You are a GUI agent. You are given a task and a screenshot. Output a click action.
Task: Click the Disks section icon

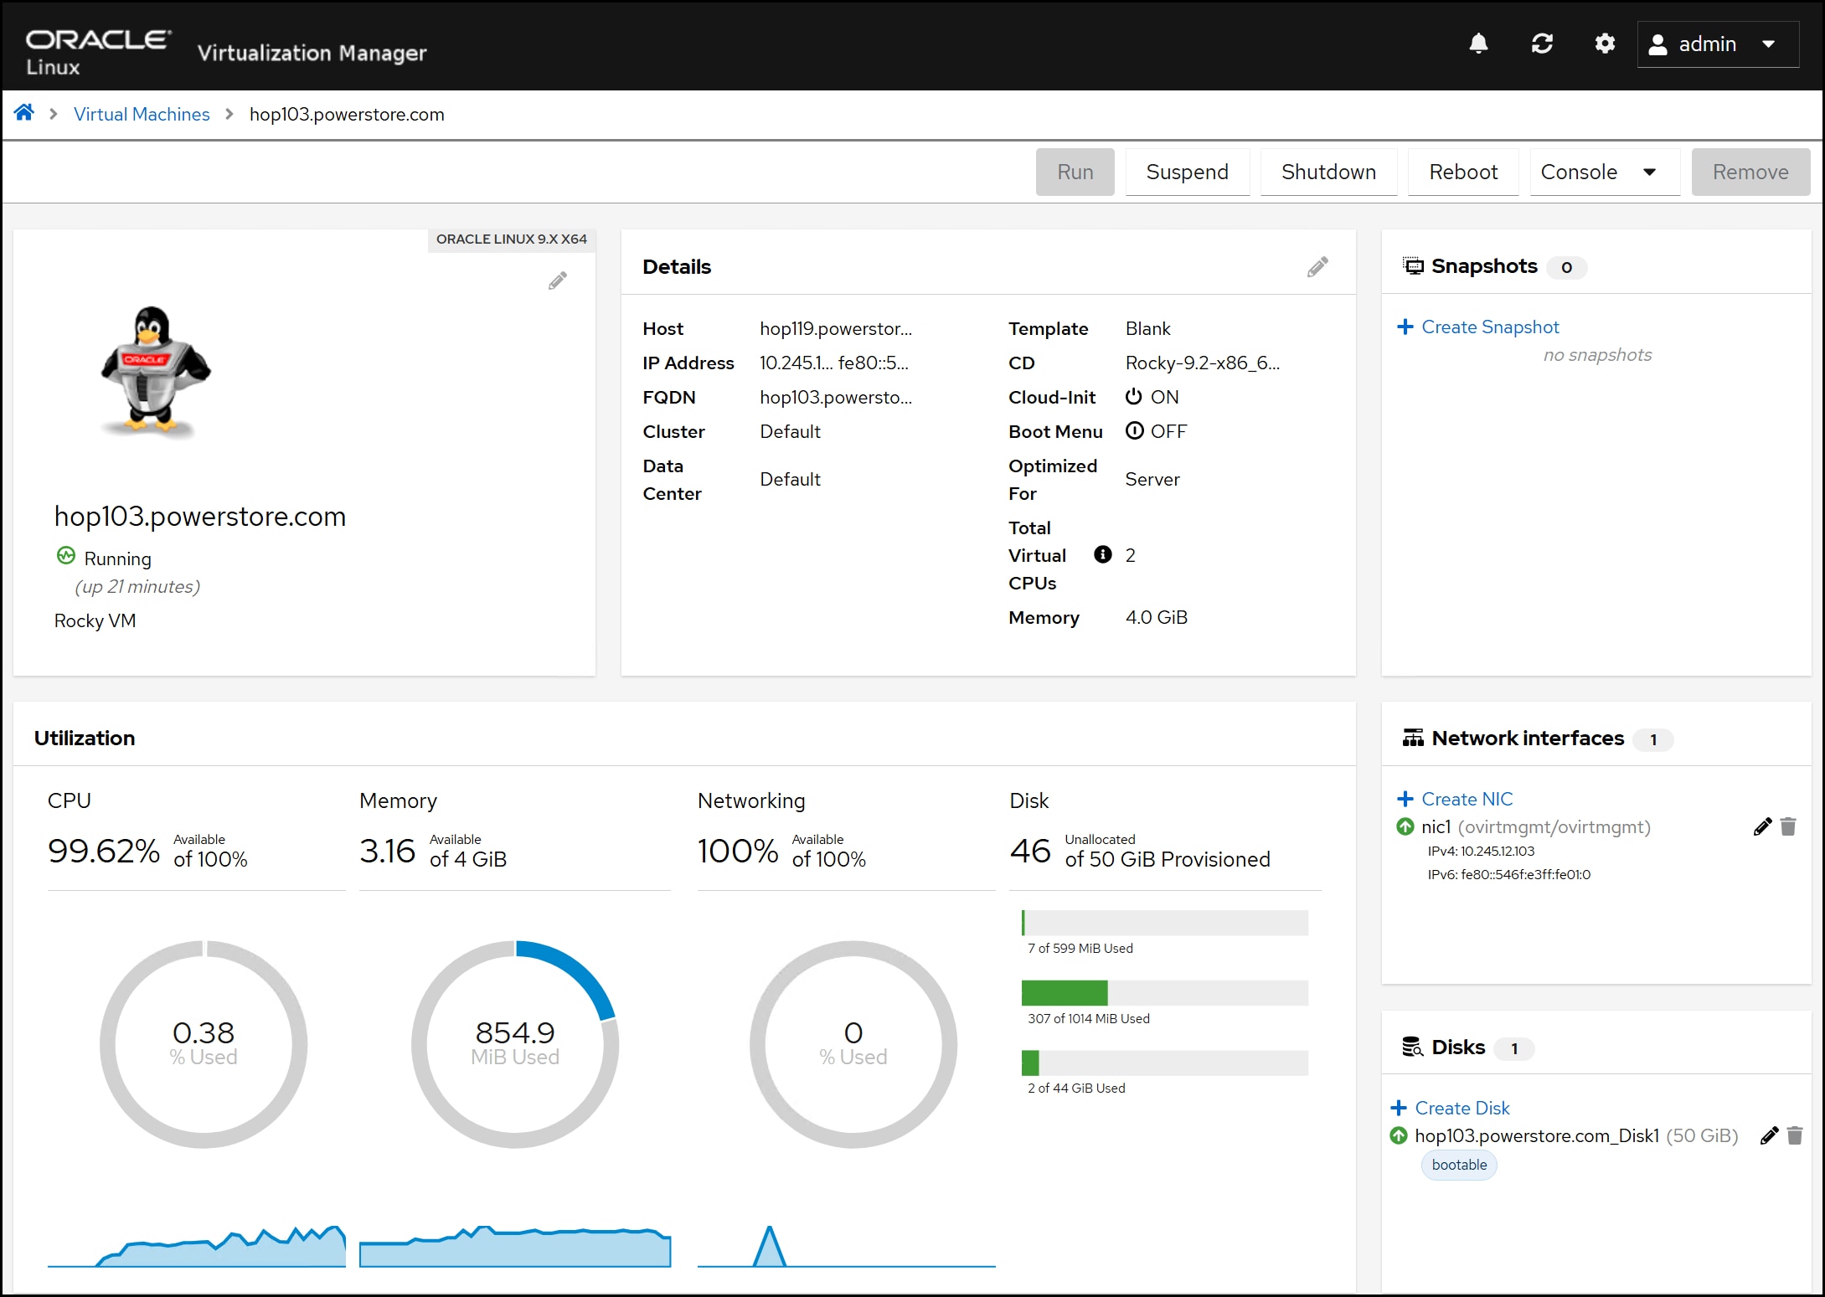tap(1413, 1047)
